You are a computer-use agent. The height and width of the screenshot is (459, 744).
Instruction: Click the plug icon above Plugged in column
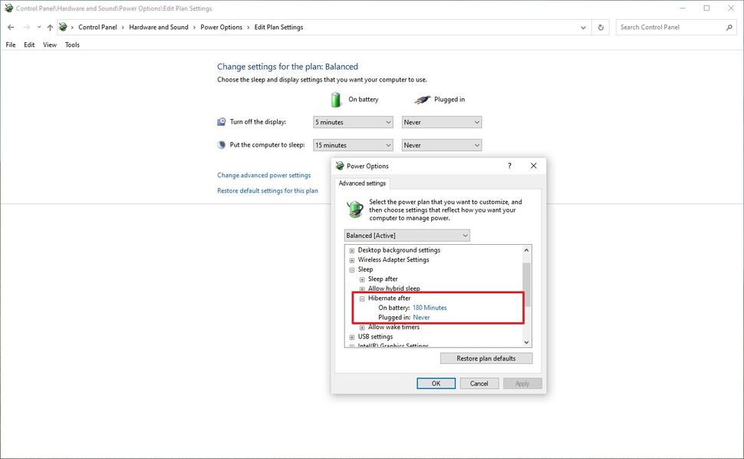pos(422,99)
